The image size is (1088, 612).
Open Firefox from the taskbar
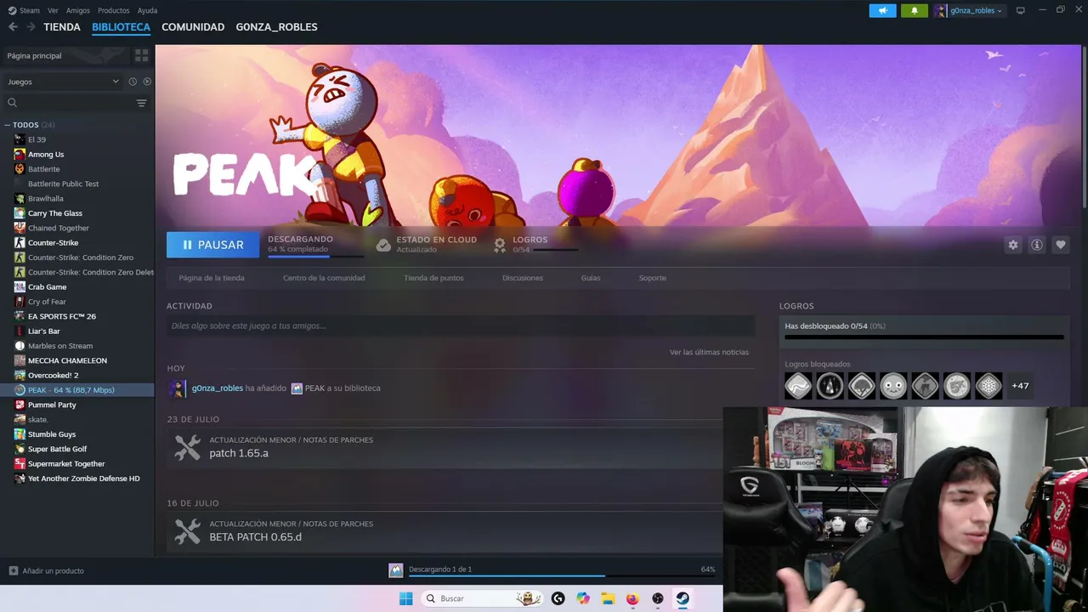point(632,598)
